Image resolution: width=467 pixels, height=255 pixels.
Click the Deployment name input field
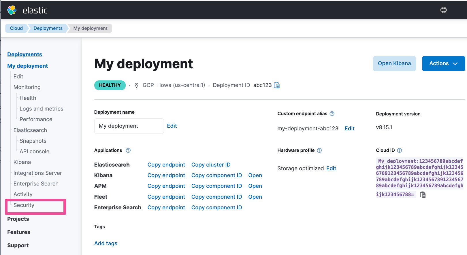129,126
